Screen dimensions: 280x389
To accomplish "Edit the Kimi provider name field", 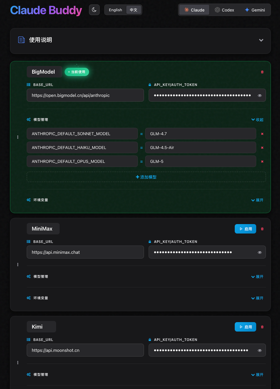I will click(41, 327).
